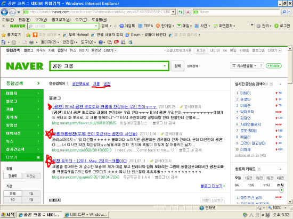Select 1일 period filter
The image size is (293, 219).
coord(31,193)
